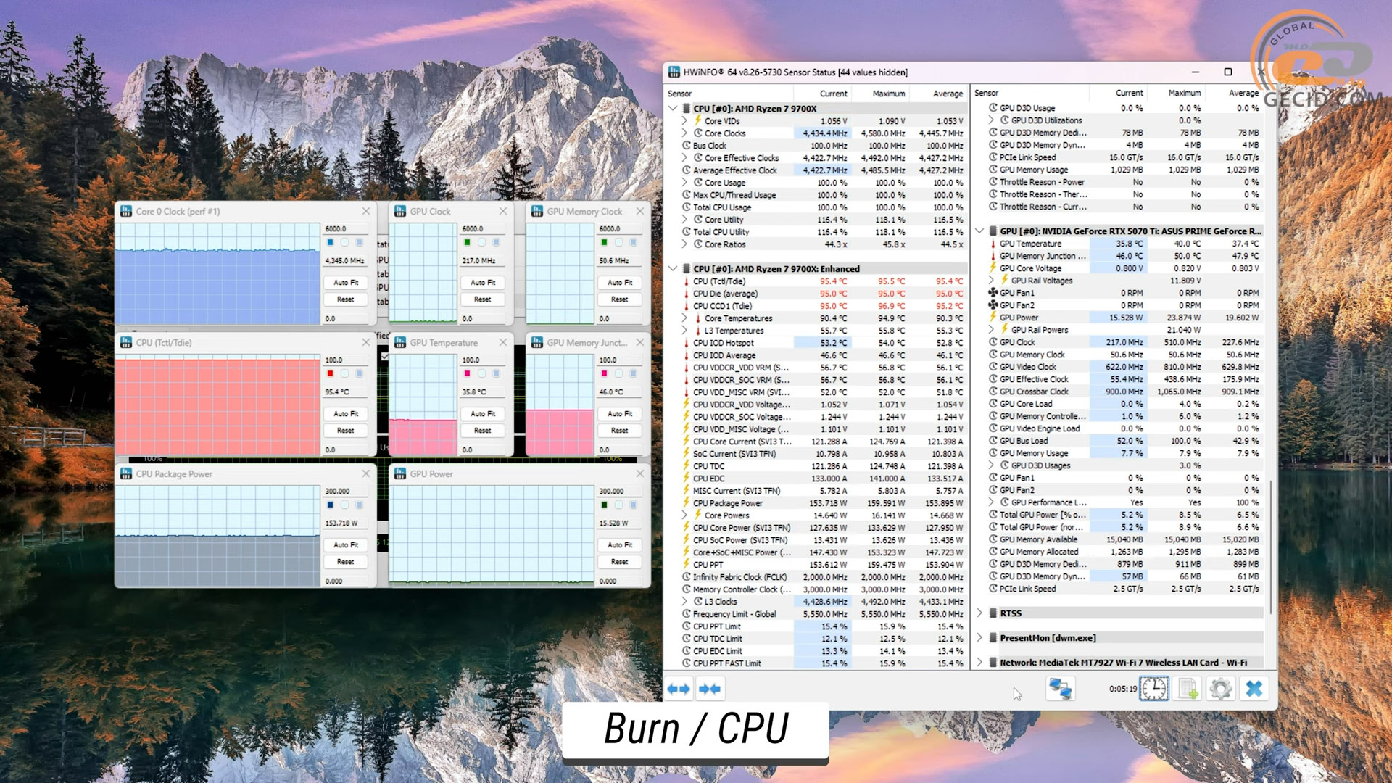Click green color swatch in GPU Clock graph
The image size is (1392, 783).
pos(467,243)
